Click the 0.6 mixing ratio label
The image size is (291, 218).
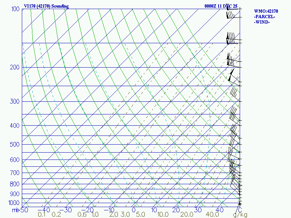(82, 214)
